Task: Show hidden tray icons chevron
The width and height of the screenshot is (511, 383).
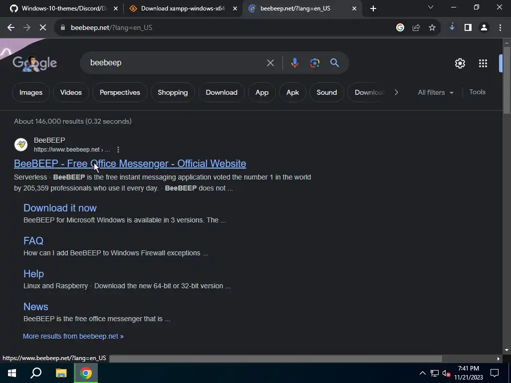Action: click(x=422, y=373)
